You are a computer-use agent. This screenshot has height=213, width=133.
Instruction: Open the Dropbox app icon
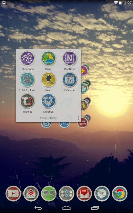coord(48,101)
